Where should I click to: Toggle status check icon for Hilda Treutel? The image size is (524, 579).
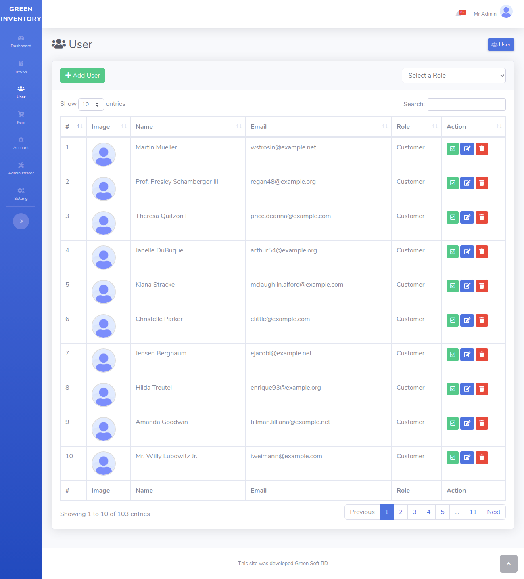click(453, 389)
